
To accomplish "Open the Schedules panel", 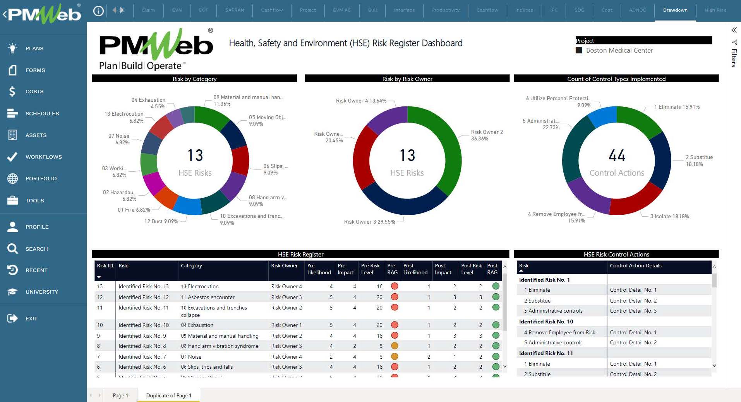I will (42, 113).
